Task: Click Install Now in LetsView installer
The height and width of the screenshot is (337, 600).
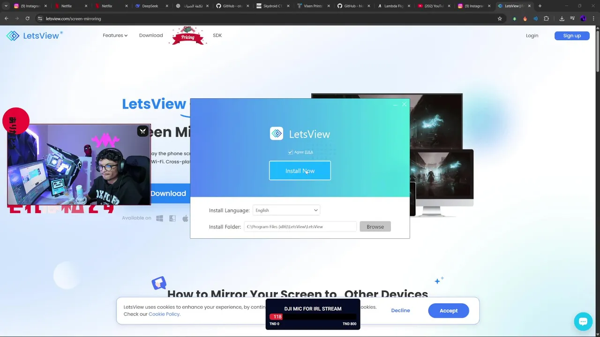Action: [x=300, y=171]
